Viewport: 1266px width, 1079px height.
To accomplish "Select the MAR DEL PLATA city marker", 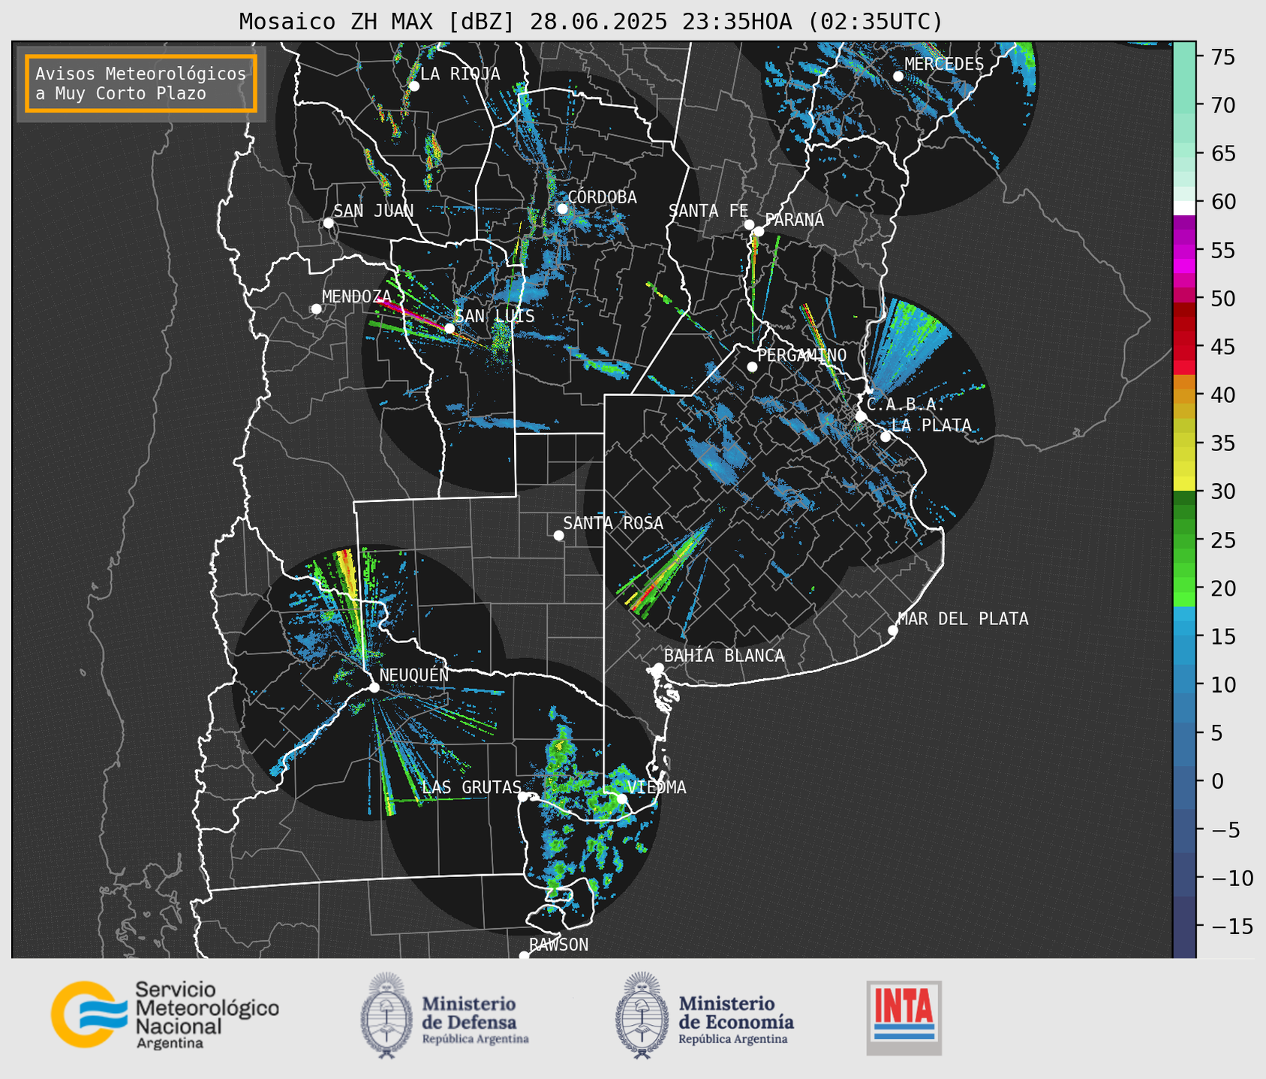I will pos(892,630).
